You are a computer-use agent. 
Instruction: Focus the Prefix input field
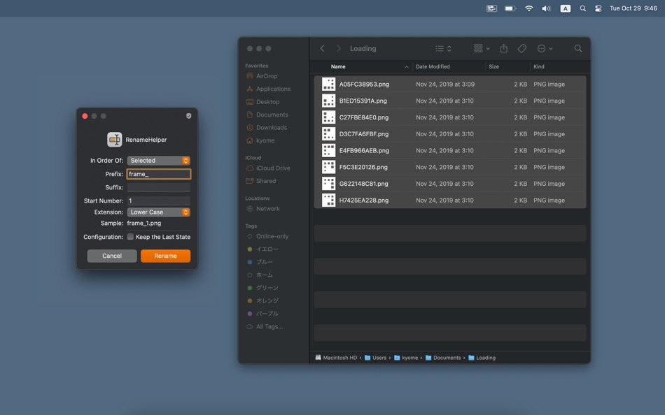pos(159,174)
